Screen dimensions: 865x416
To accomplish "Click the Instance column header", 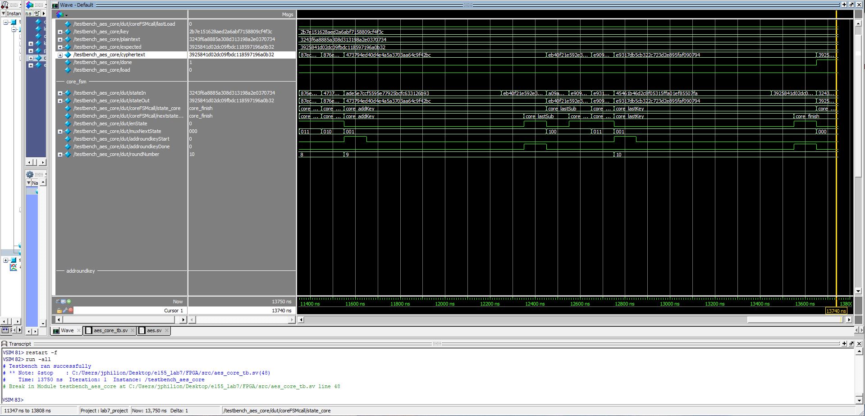I will [x=14, y=14].
